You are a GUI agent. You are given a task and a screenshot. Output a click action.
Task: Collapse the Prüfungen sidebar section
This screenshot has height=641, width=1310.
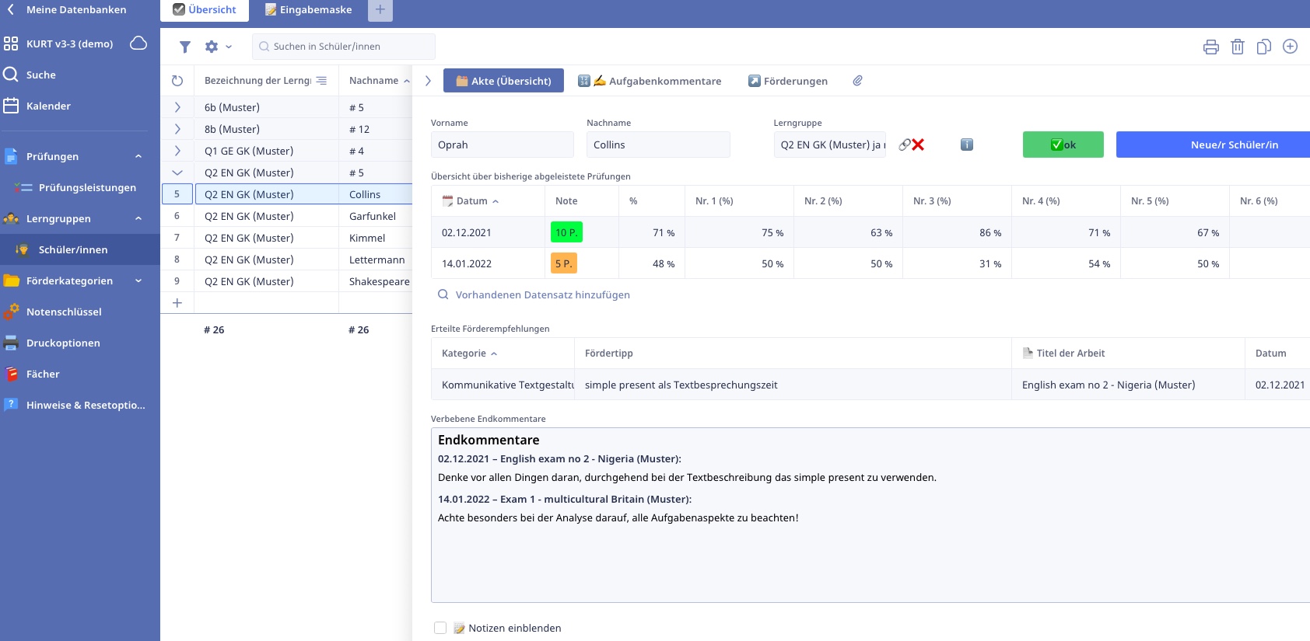pyautogui.click(x=138, y=156)
